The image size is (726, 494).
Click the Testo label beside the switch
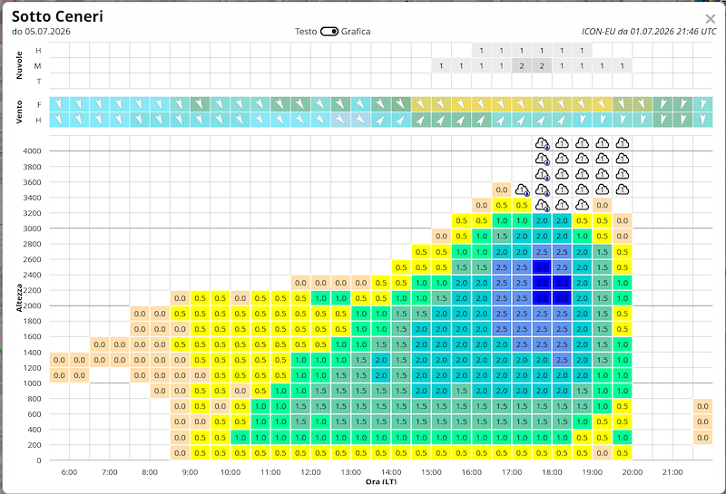306,32
